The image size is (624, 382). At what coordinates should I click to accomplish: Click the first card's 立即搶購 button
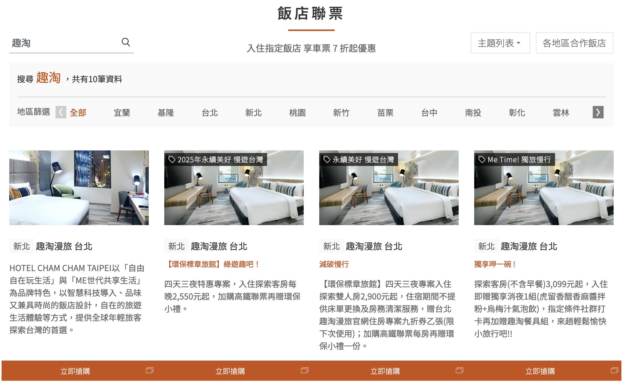click(75, 371)
